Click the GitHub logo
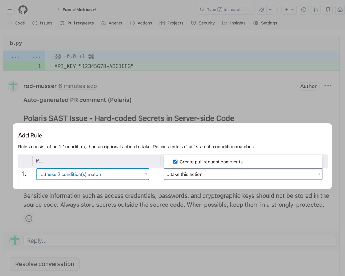Image resolution: width=345 pixels, height=276 pixels. [23, 9]
